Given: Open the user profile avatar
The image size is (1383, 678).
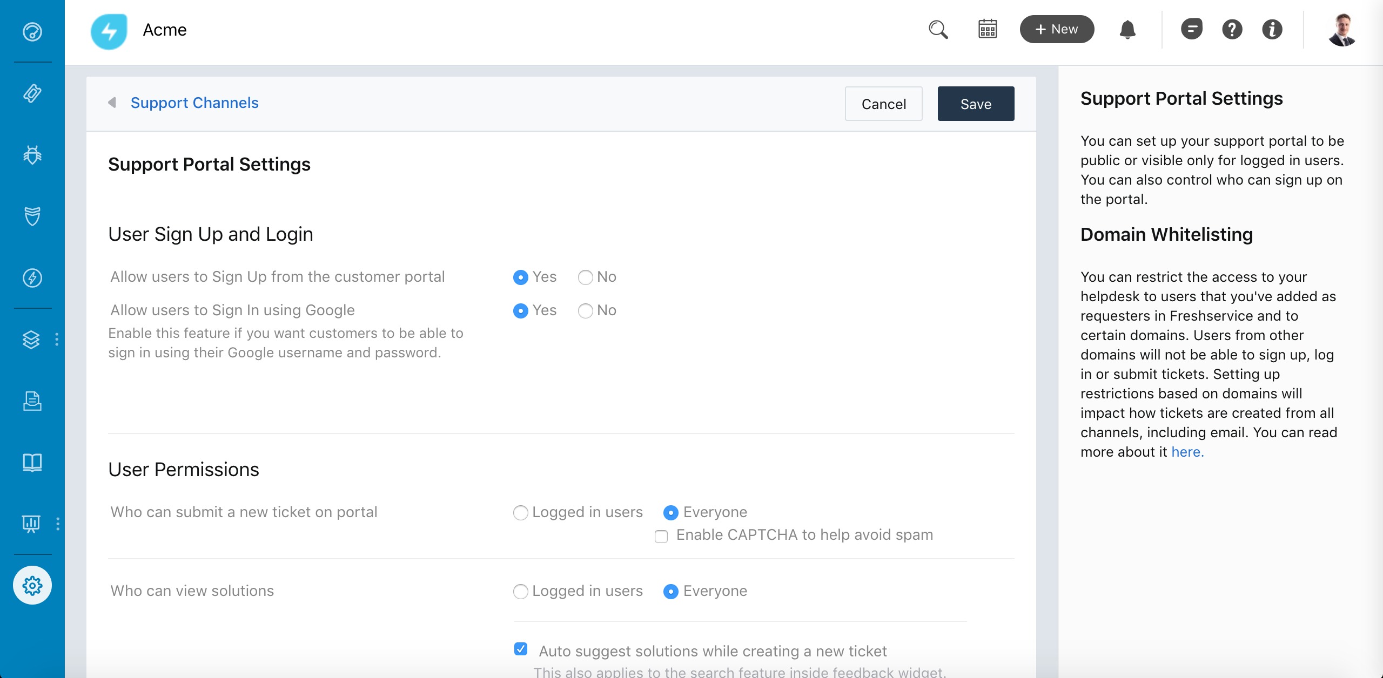Looking at the screenshot, I should pyautogui.click(x=1342, y=30).
